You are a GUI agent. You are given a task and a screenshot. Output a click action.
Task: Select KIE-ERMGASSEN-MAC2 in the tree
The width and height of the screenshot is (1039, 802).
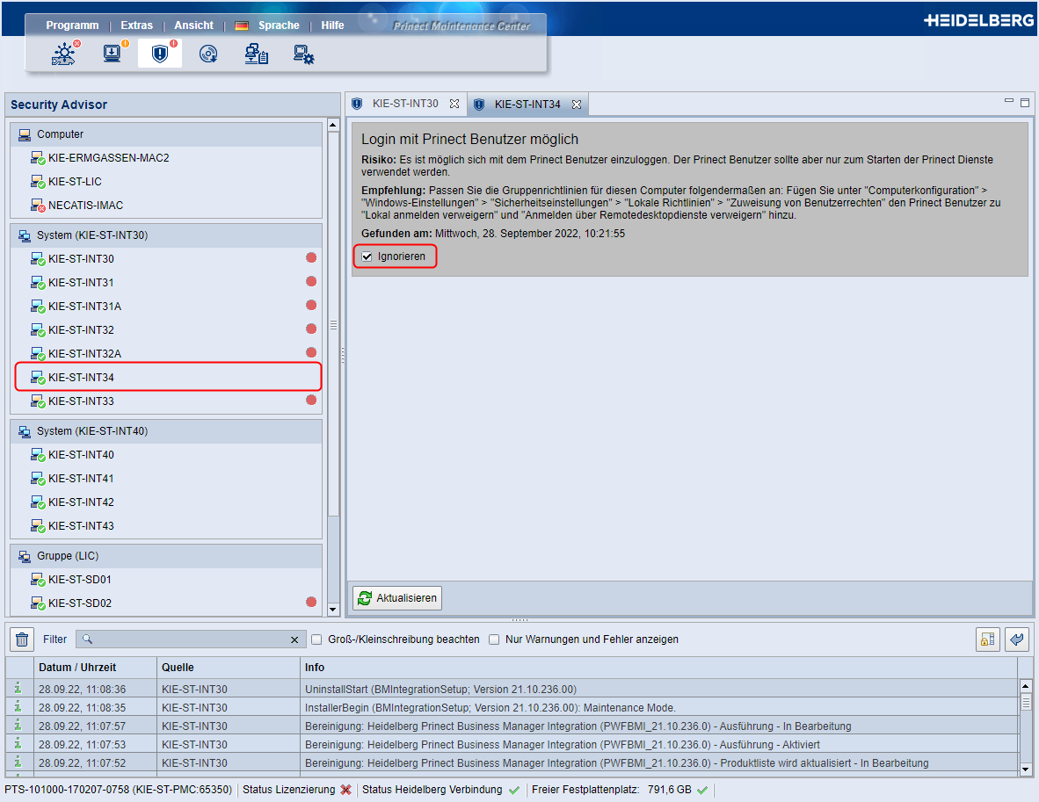tap(109, 157)
